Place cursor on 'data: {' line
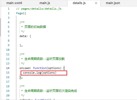 click(x=25, y=36)
